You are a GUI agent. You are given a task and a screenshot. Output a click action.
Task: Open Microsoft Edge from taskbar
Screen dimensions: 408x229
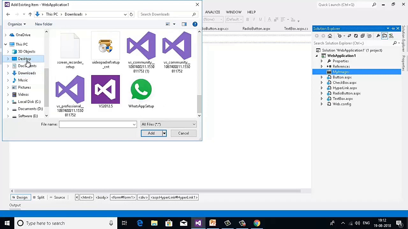point(140,223)
